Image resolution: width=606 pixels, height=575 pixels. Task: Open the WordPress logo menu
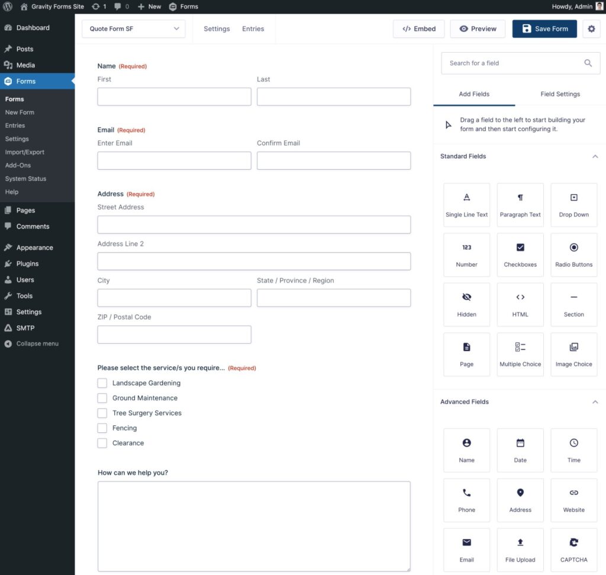click(x=8, y=7)
